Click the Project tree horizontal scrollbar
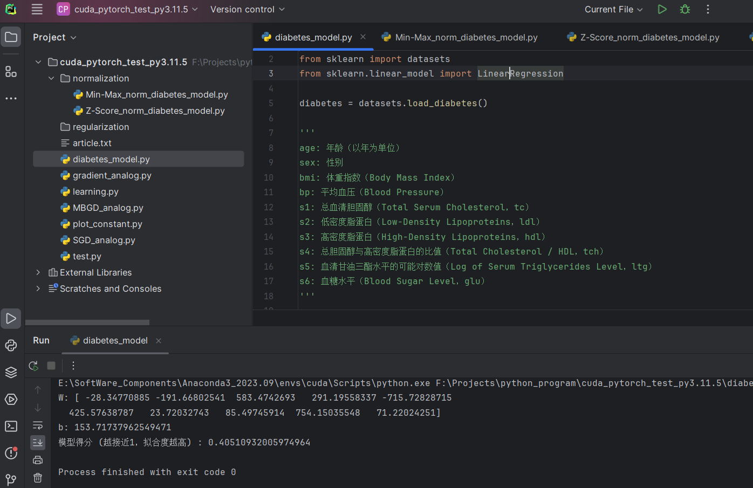 87,322
